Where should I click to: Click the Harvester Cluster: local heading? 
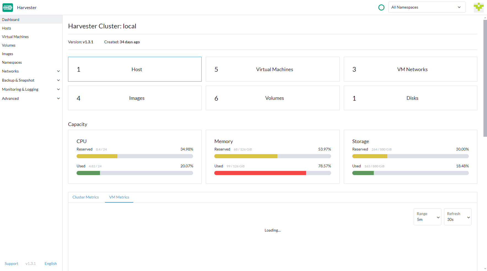(102, 26)
